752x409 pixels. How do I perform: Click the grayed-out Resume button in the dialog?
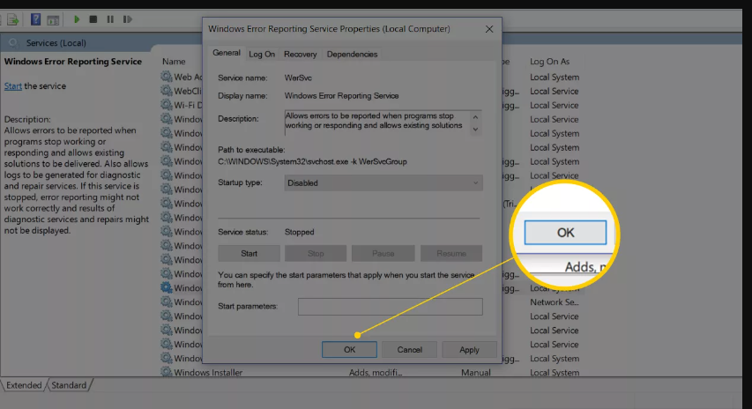pos(451,253)
